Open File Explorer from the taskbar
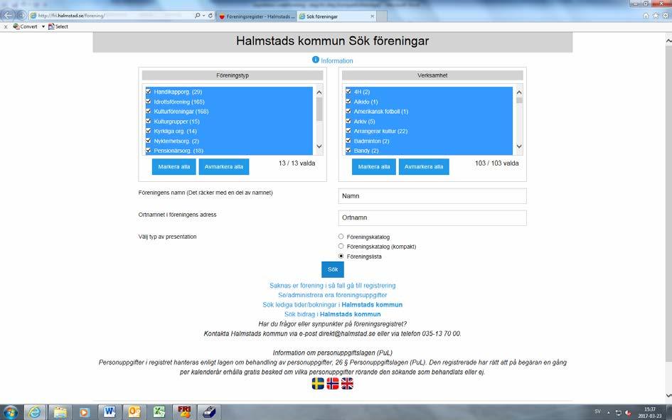 (x=60, y=412)
